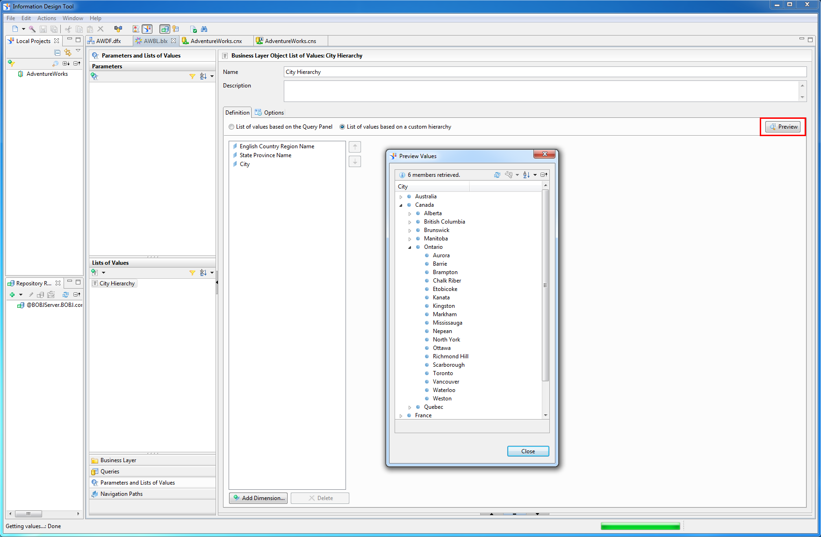This screenshot has height=537, width=821.
Task: Open the Navigation Paths section
Action: click(x=152, y=494)
